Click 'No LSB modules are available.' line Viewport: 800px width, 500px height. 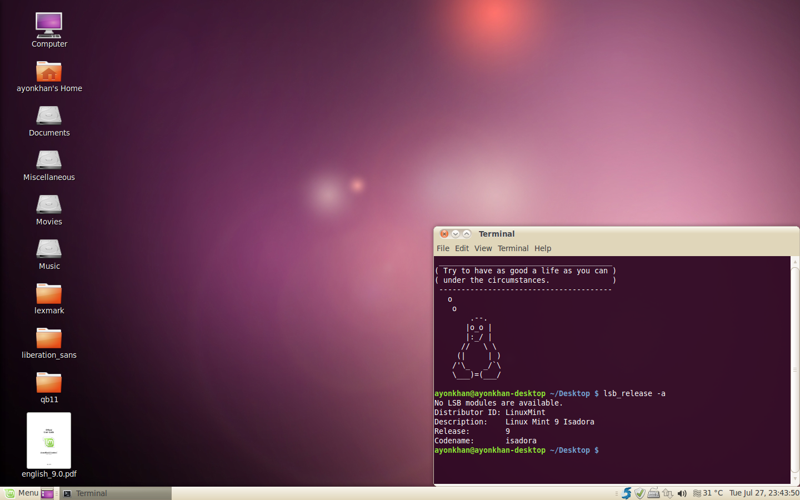point(498,403)
